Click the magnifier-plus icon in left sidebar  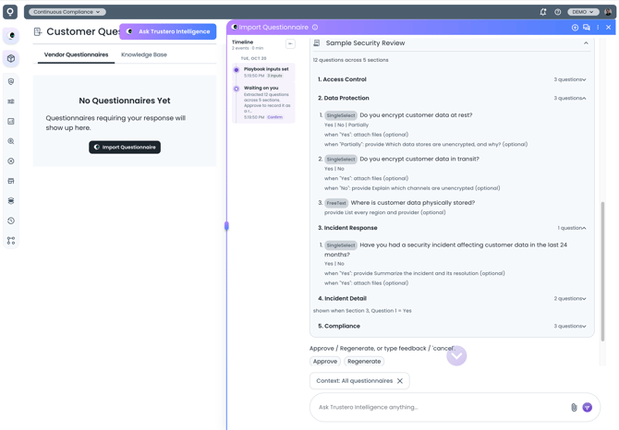pos(11,141)
